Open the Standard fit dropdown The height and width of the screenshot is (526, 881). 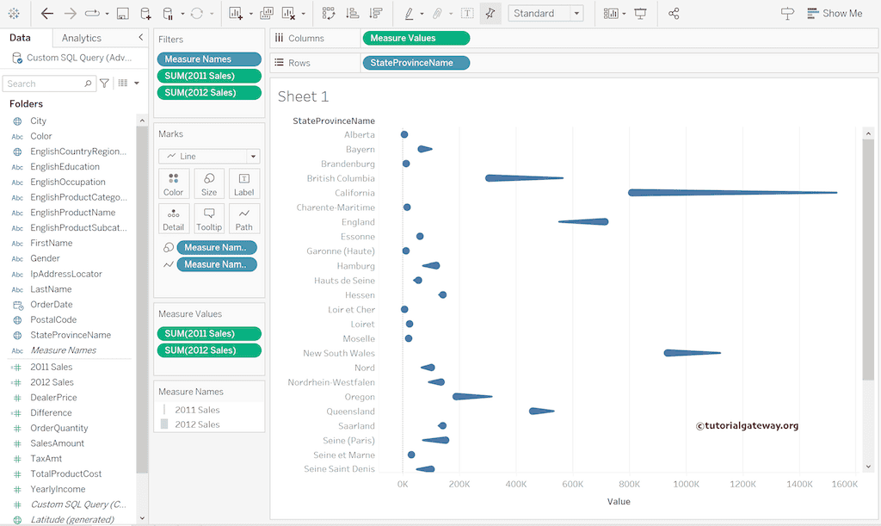coord(545,14)
